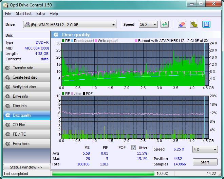Open the Drive info page
Viewport: 224px width, 179px height.
(x=26, y=96)
